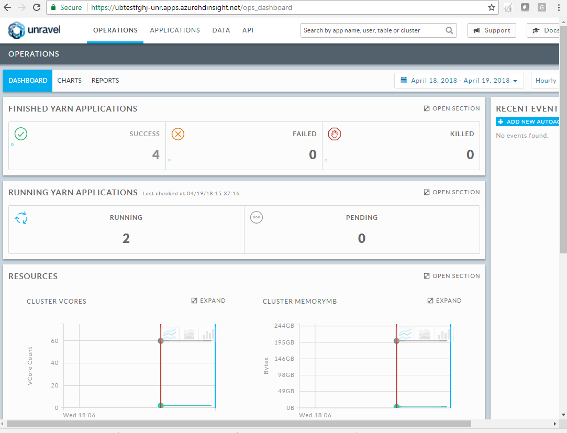Screen dimensions: 567x433
Task: Click the Pending ellipsis icon
Action: click(x=257, y=217)
